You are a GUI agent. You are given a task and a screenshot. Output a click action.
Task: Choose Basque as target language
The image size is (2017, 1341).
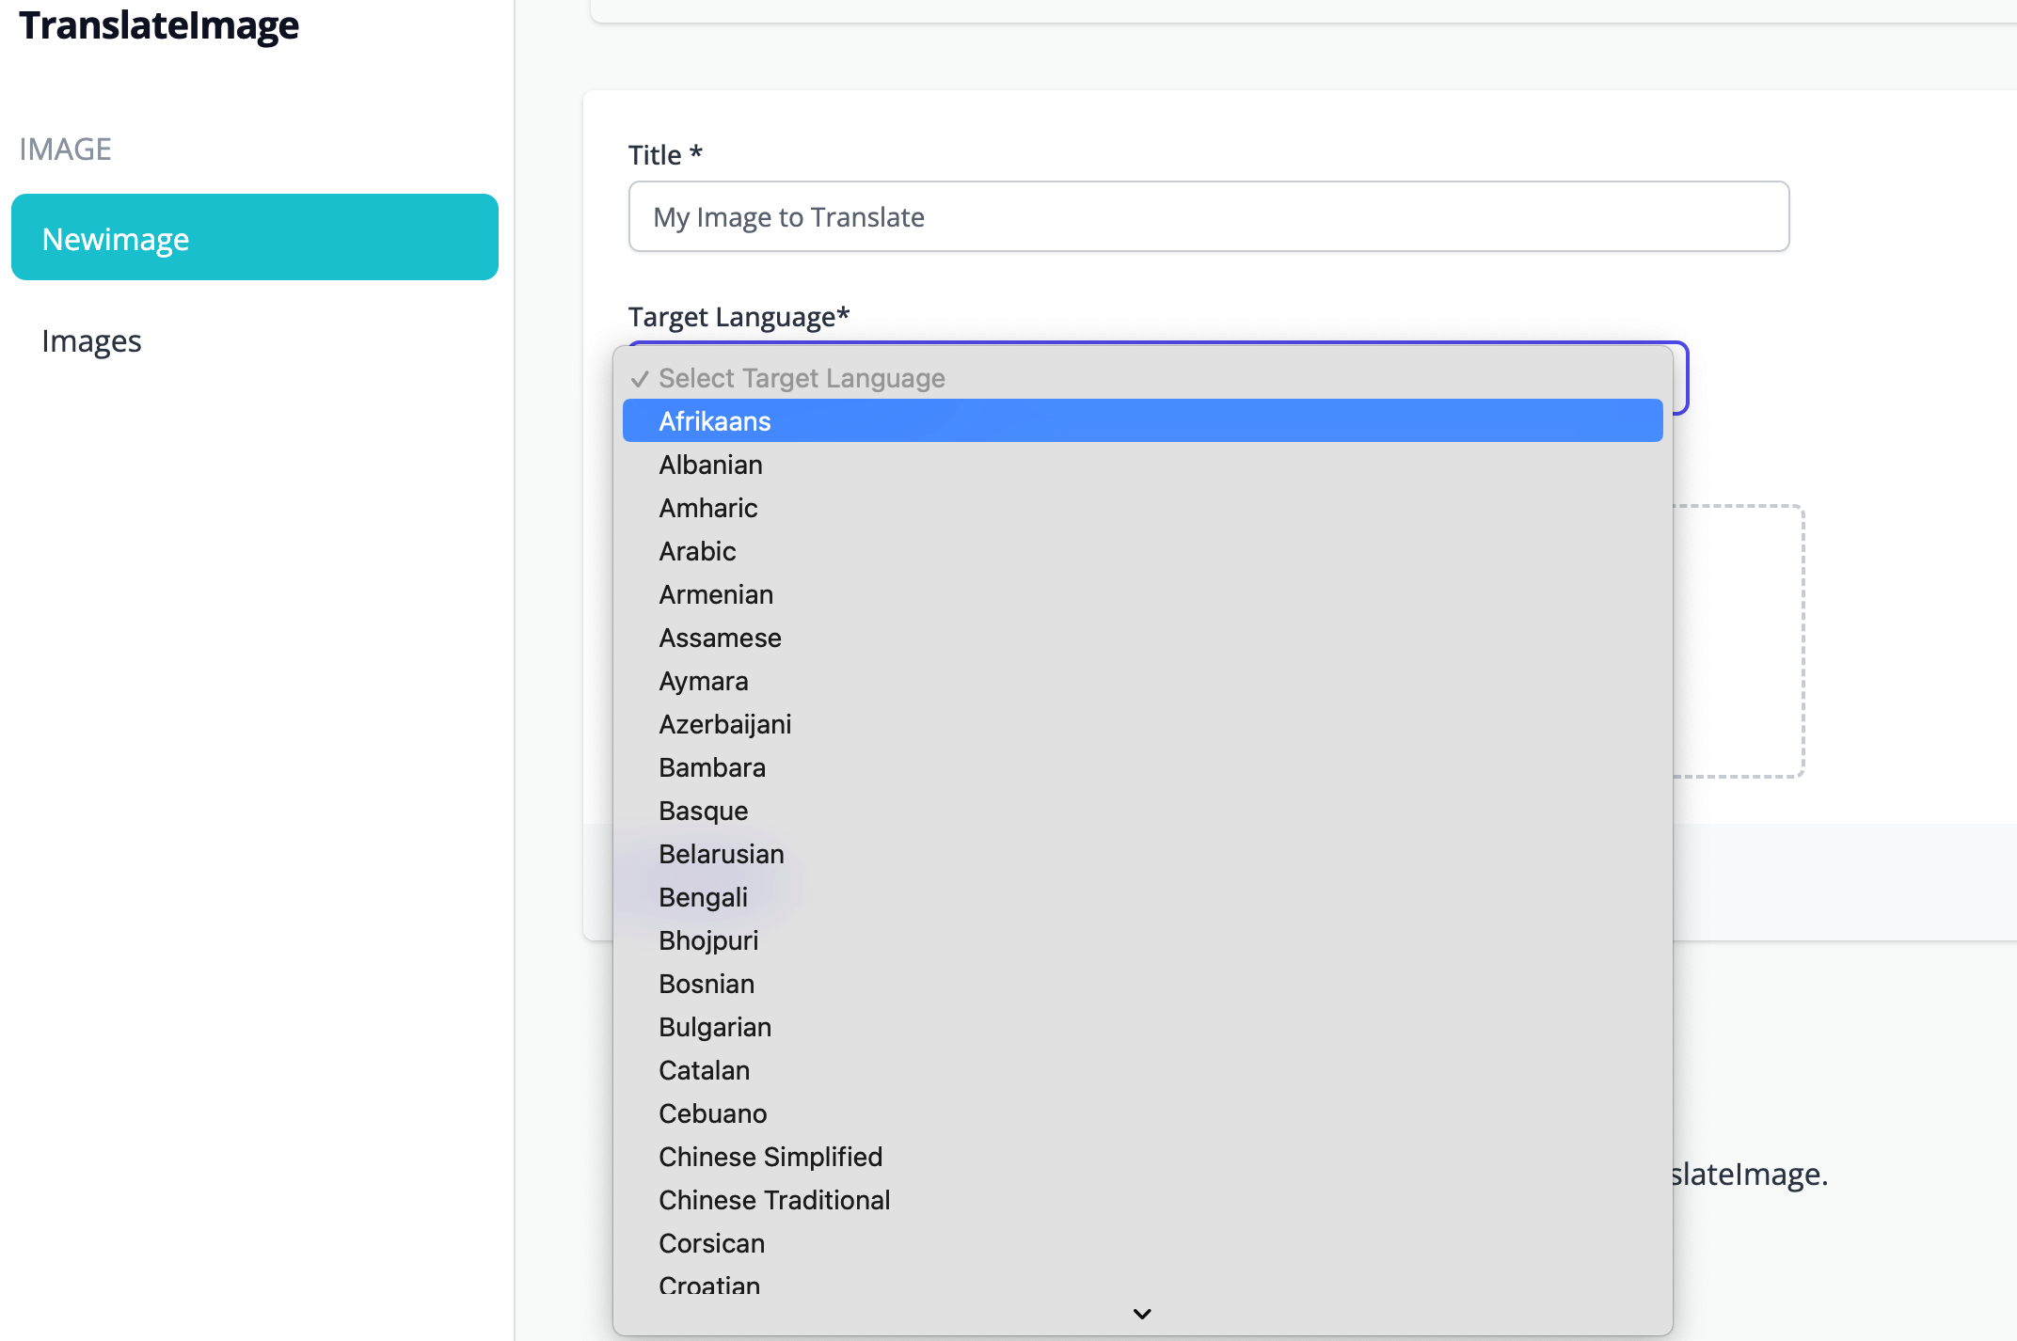pyautogui.click(x=703, y=811)
